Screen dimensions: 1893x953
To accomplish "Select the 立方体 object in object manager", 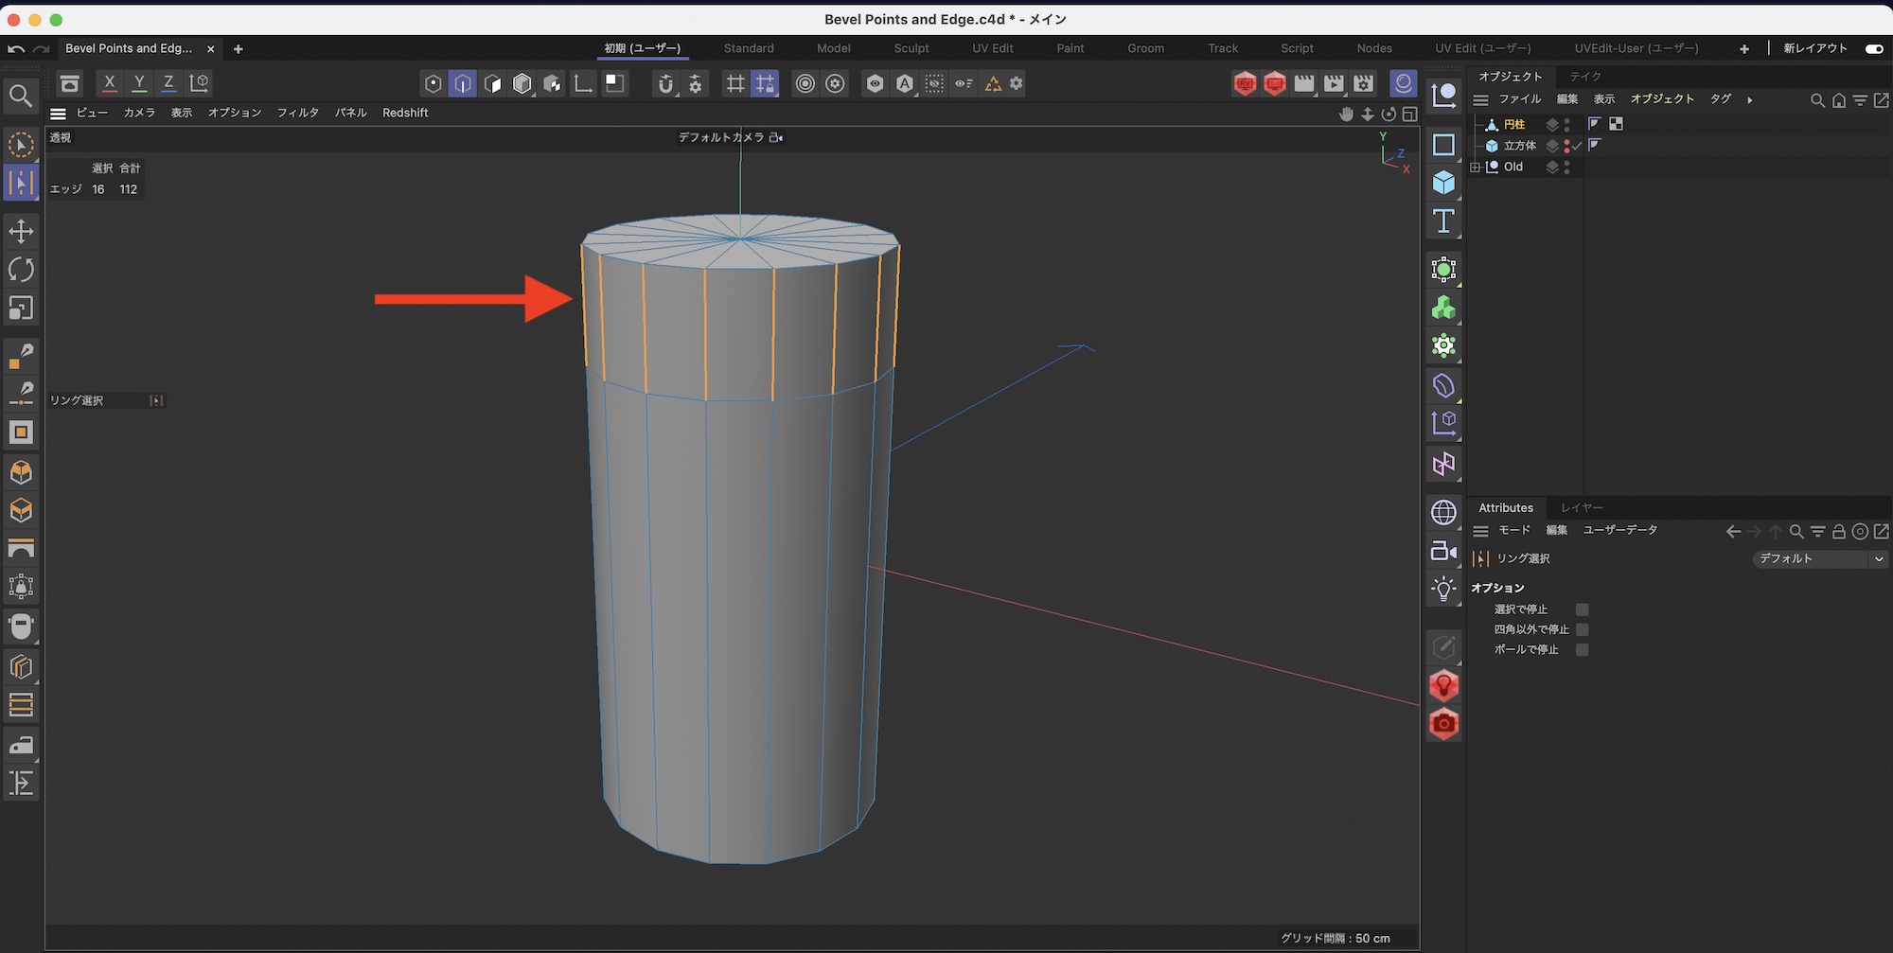I will click(1519, 146).
